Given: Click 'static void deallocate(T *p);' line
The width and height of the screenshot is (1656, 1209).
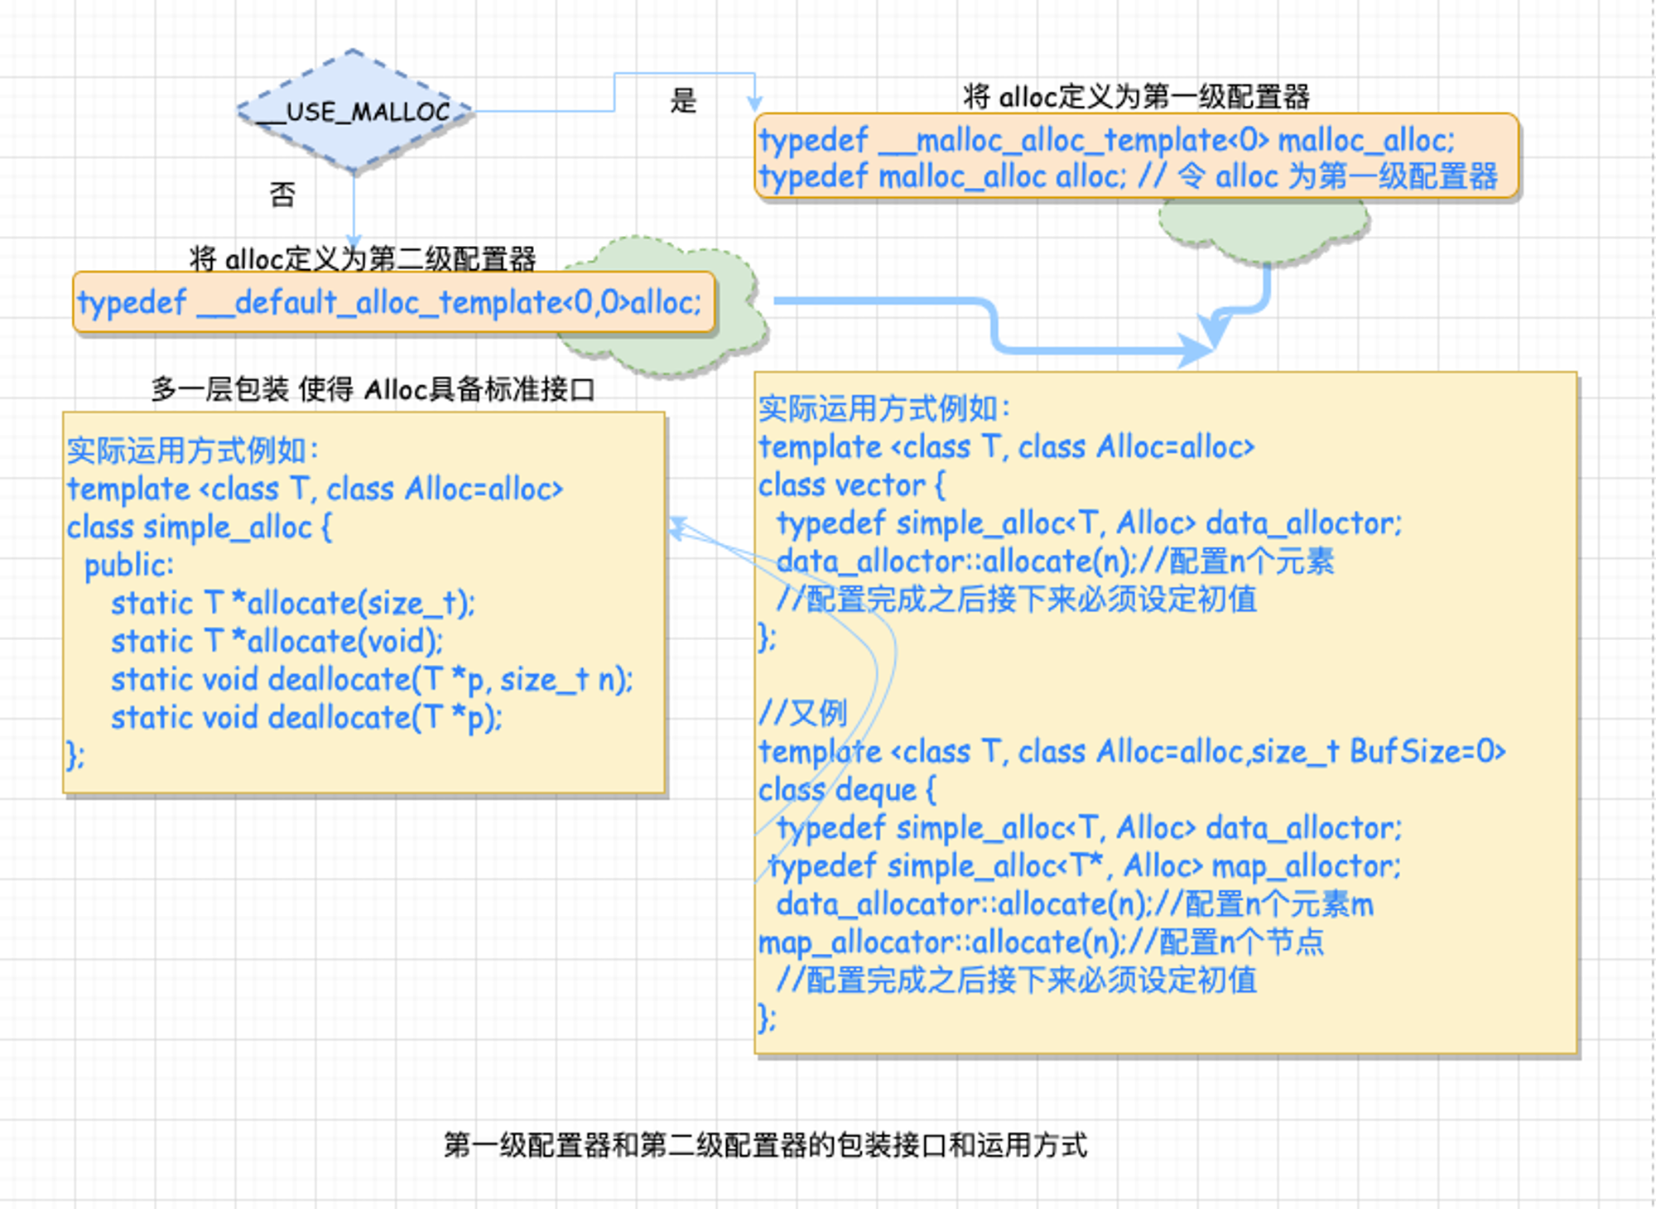Looking at the screenshot, I should coord(307,718).
